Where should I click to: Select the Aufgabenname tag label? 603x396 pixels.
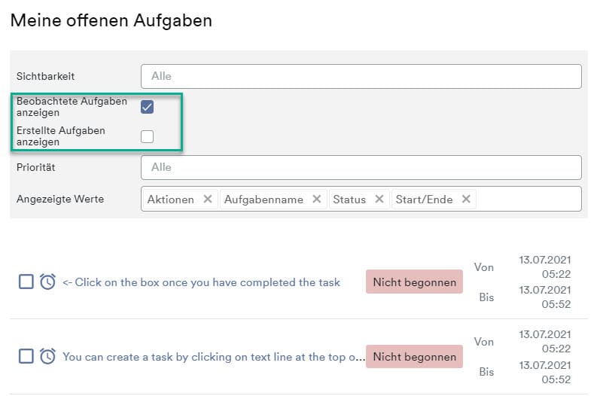(263, 200)
